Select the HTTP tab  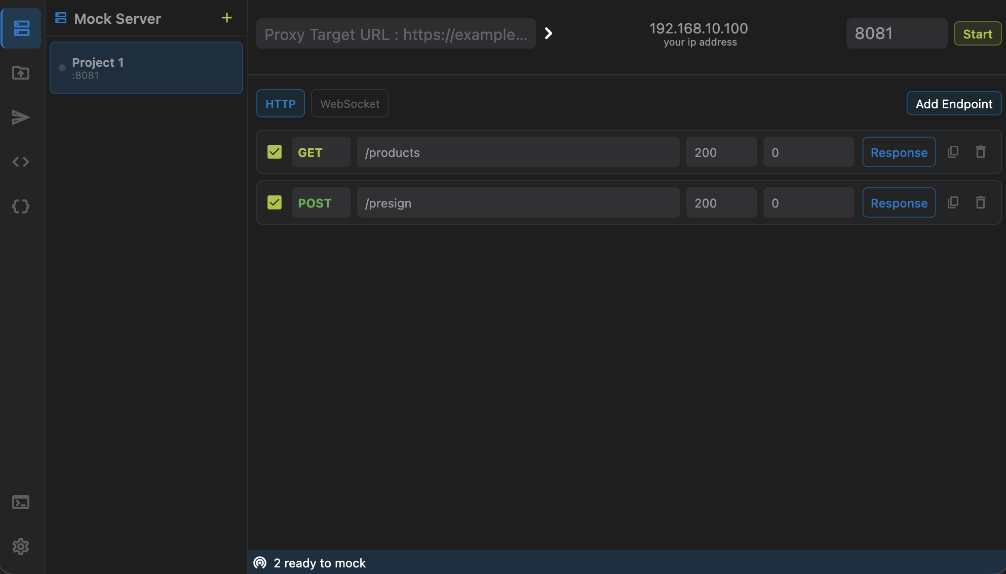pyautogui.click(x=280, y=104)
